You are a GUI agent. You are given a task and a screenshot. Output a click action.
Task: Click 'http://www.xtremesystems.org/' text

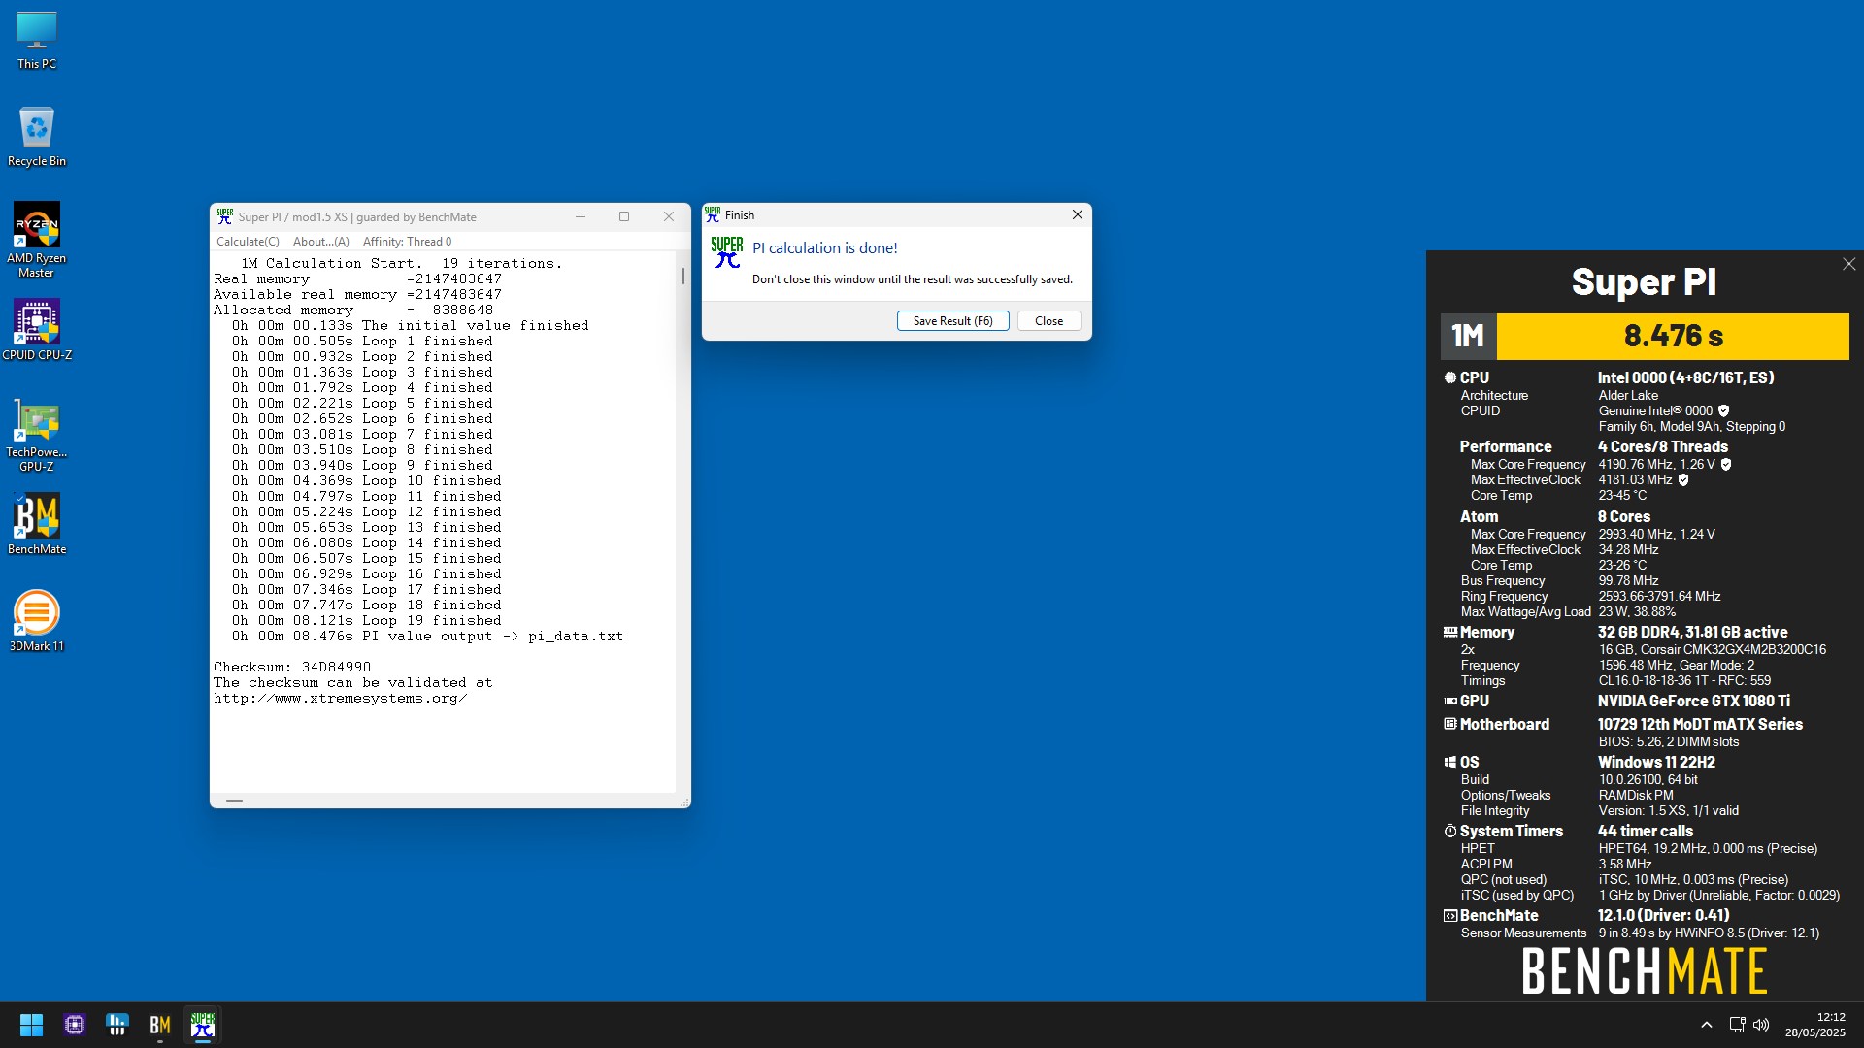coord(340,699)
